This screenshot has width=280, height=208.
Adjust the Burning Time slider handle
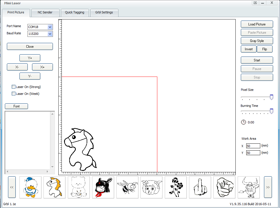click(x=271, y=111)
